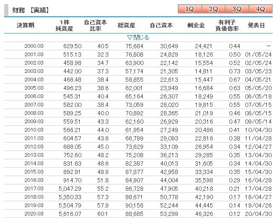Click debt ratio value 0.12
The width and height of the screenshot is (273, 218).
234,214
